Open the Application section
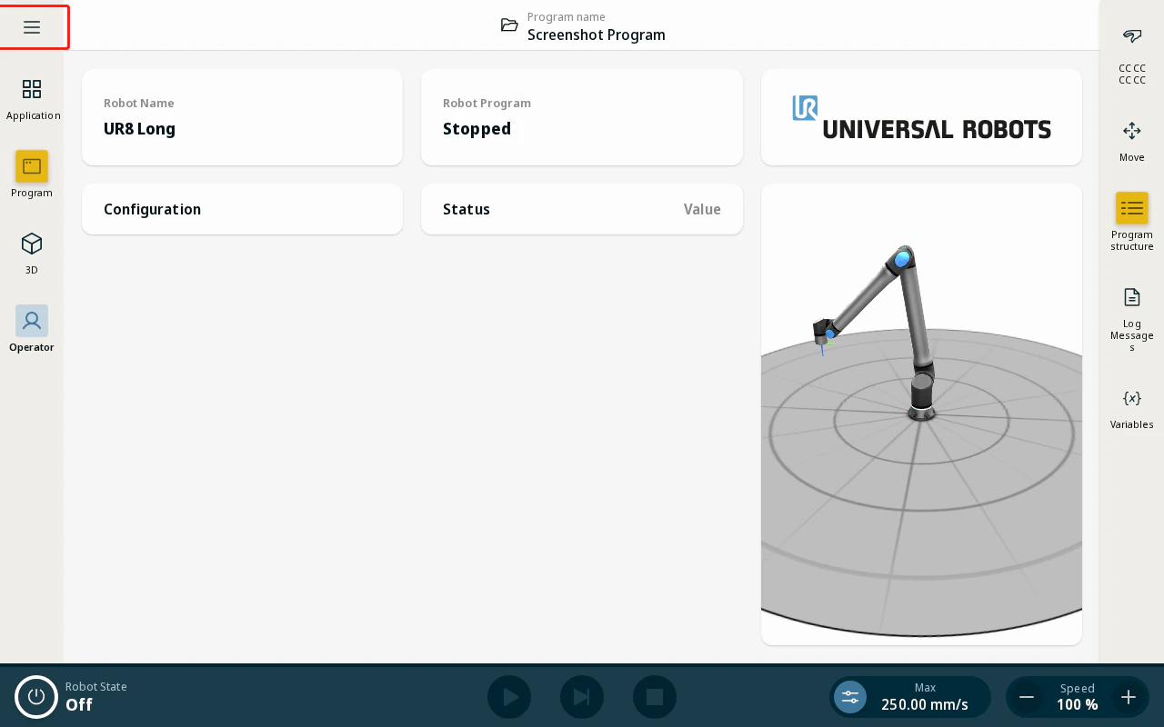The height and width of the screenshot is (727, 1164). point(32,99)
